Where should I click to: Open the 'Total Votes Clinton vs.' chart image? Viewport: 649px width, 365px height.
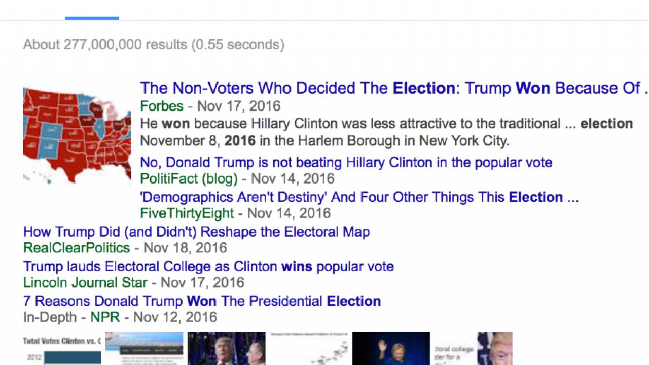[62, 349]
